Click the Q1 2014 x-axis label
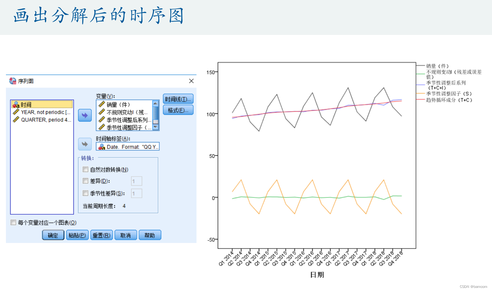Image resolution: width=492 pixels, height=291 pixels. 226,259
